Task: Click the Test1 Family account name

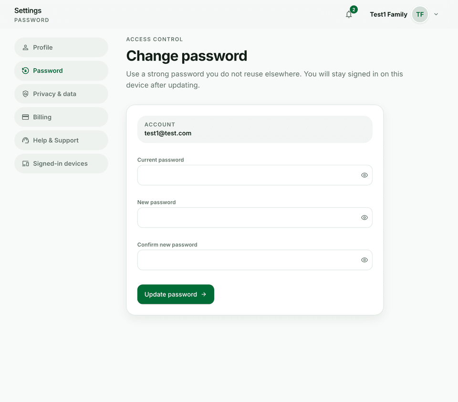Action: [x=388, y=14]
